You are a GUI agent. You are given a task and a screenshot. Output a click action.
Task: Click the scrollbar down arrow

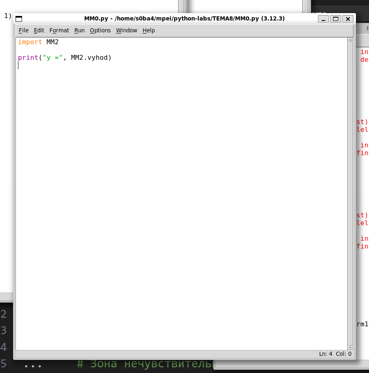(350, 347)
